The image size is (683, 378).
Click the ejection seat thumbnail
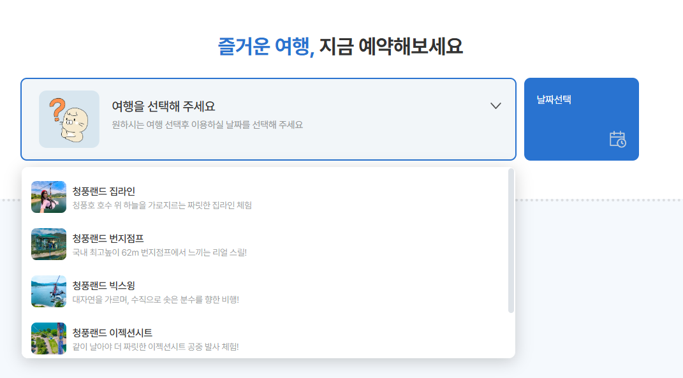[x=48, y=338]
